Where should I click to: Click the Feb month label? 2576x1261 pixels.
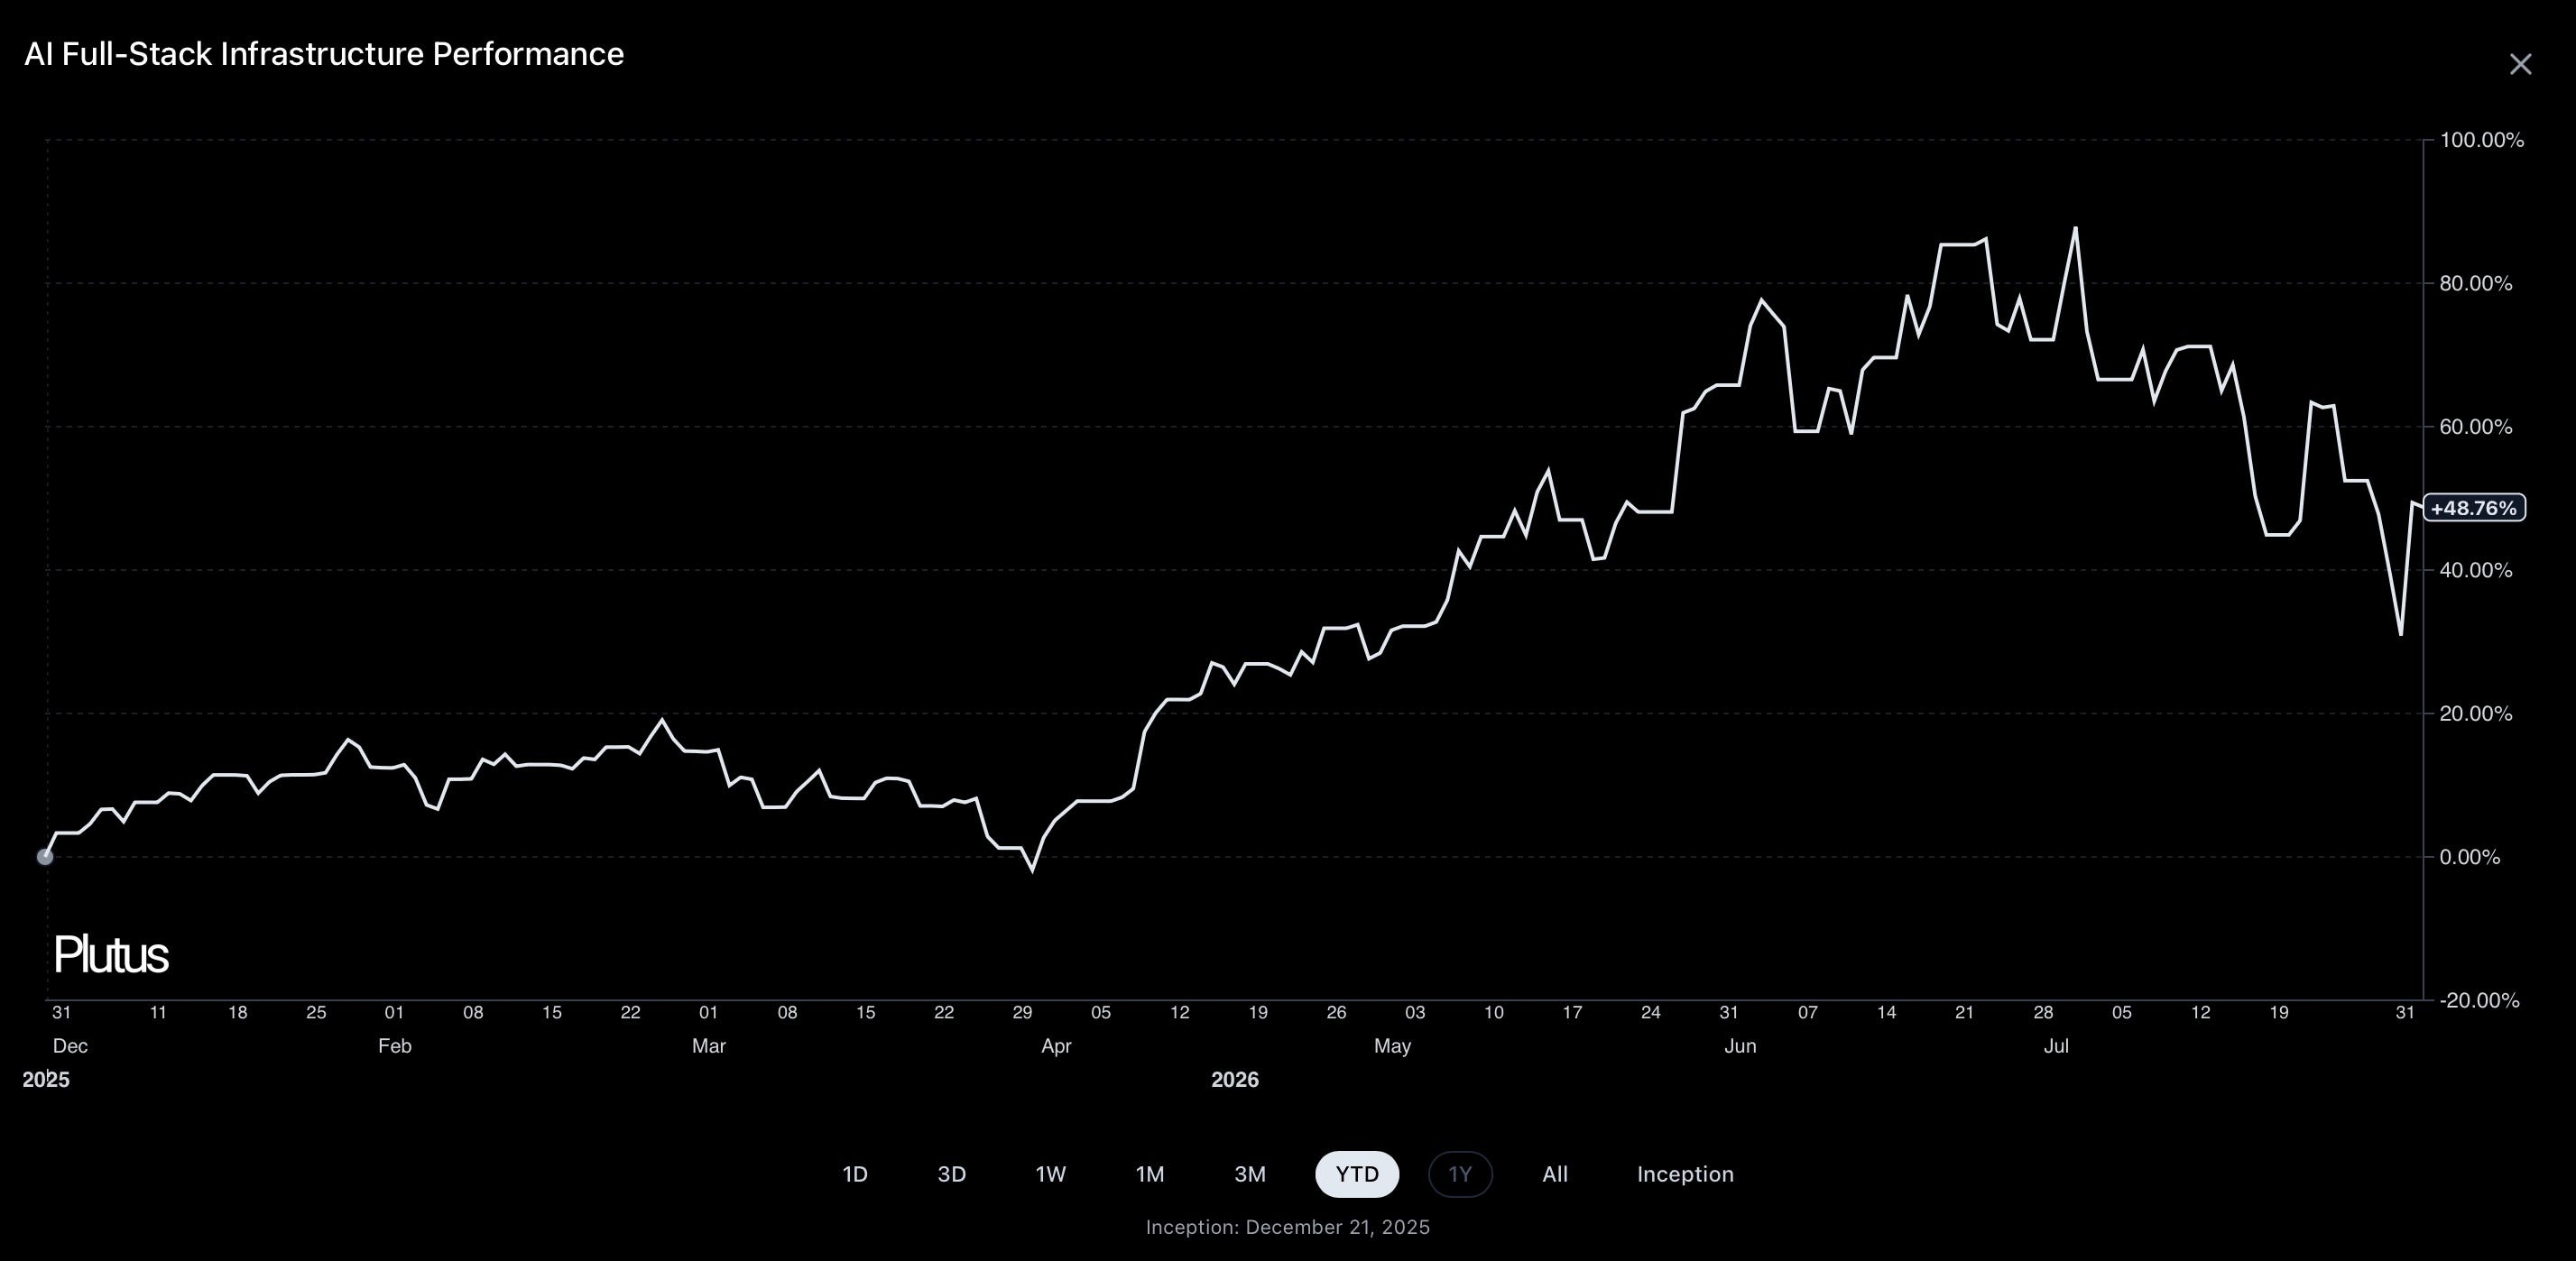[395, 1046]
